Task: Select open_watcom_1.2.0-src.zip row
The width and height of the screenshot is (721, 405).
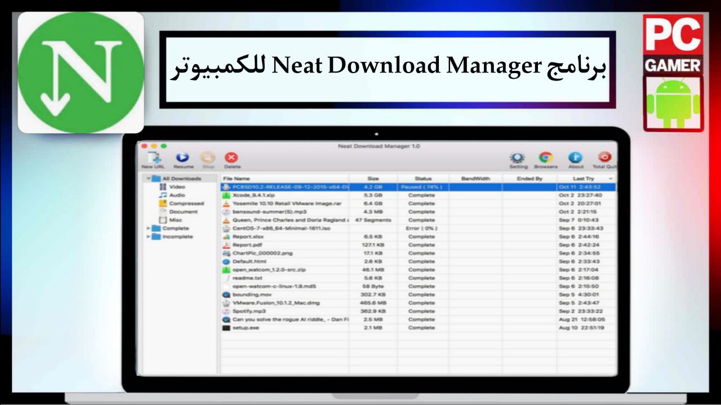Action: 418,269
